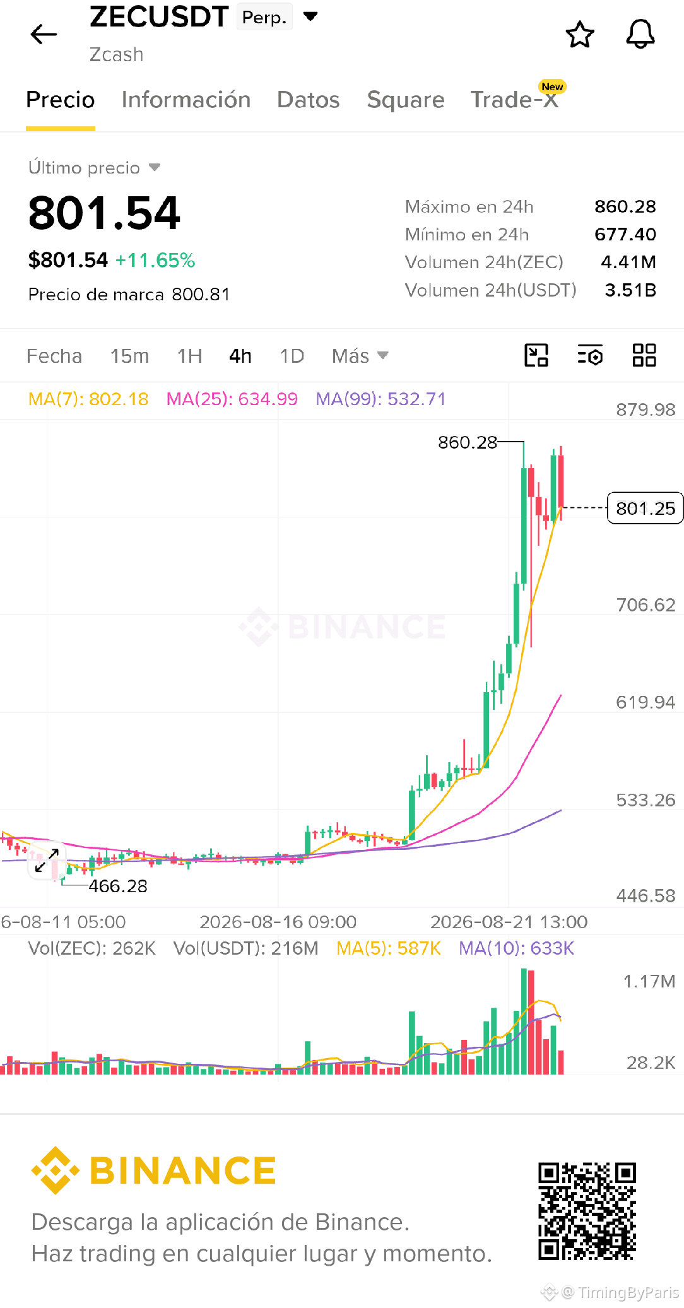Switch to Datos tab
The width and height of the screenshot is (684, 1308).
308,100
